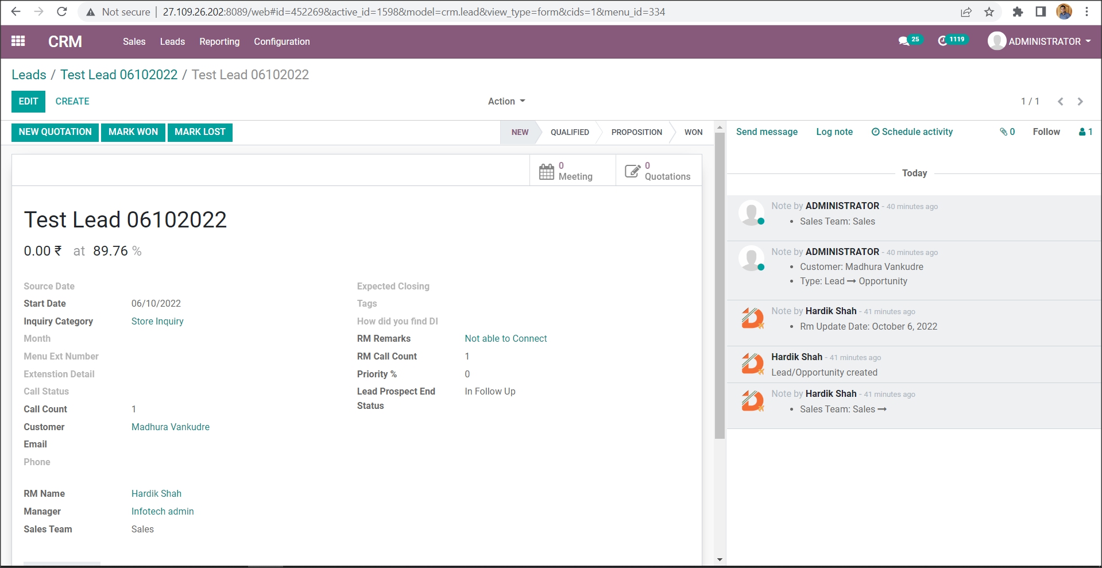Open the apps grid menu icon
The width and height of the screenshot is (1102, 568).
(x=18, y=41)
